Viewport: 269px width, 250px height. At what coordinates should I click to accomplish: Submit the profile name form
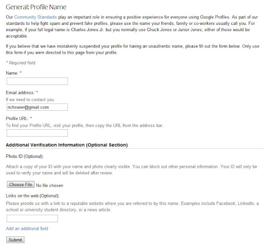pos(16,239)
